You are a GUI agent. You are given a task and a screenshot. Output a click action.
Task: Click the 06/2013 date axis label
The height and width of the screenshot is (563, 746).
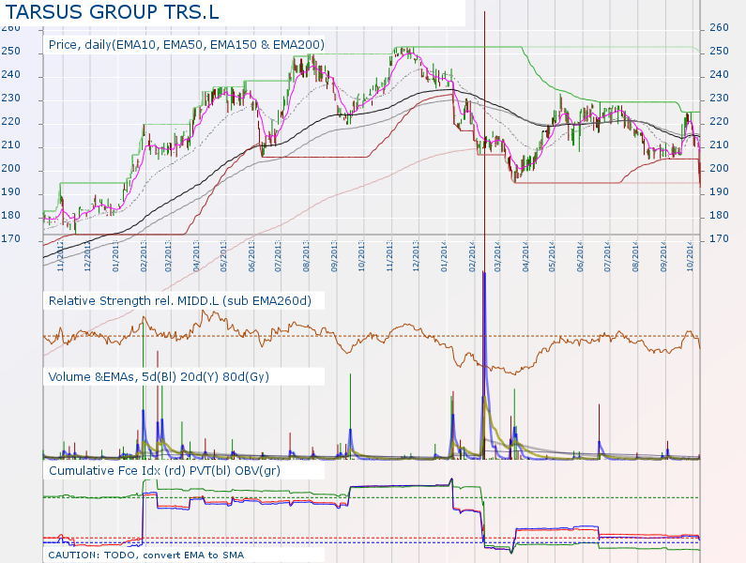click(x=252, y=254)
